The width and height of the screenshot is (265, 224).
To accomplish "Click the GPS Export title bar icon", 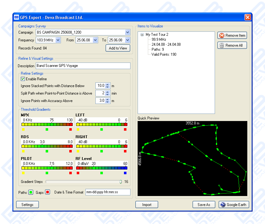I will click(x=17, y=17).
